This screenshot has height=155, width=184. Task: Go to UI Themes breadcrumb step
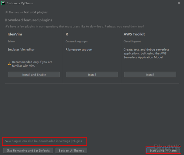pos(12,12)
